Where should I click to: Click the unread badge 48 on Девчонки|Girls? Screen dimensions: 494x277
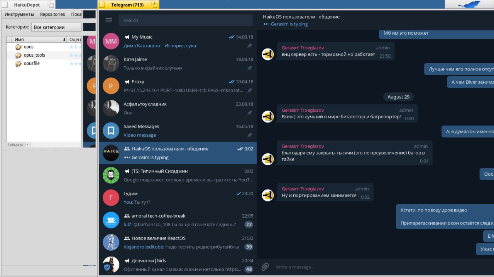tap(249, 269)
